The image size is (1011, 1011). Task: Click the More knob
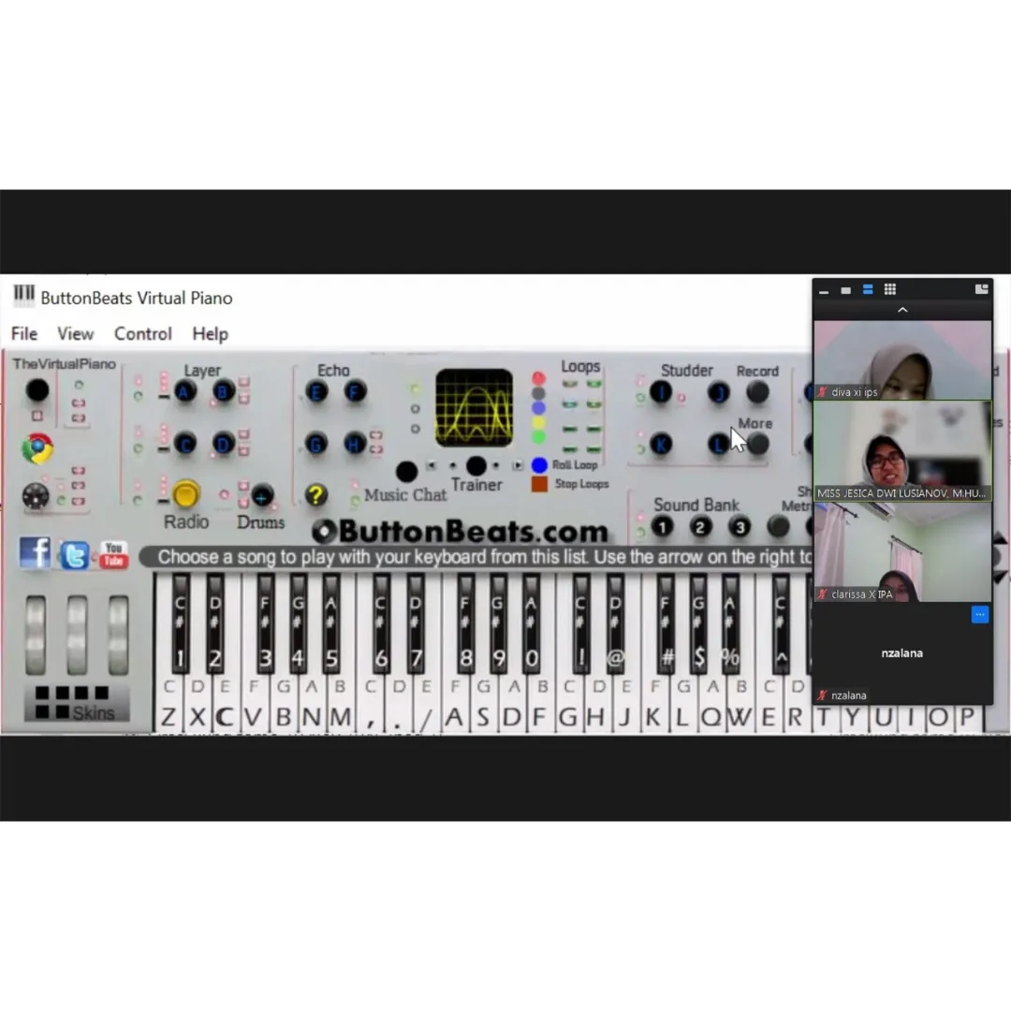(758, 445)
